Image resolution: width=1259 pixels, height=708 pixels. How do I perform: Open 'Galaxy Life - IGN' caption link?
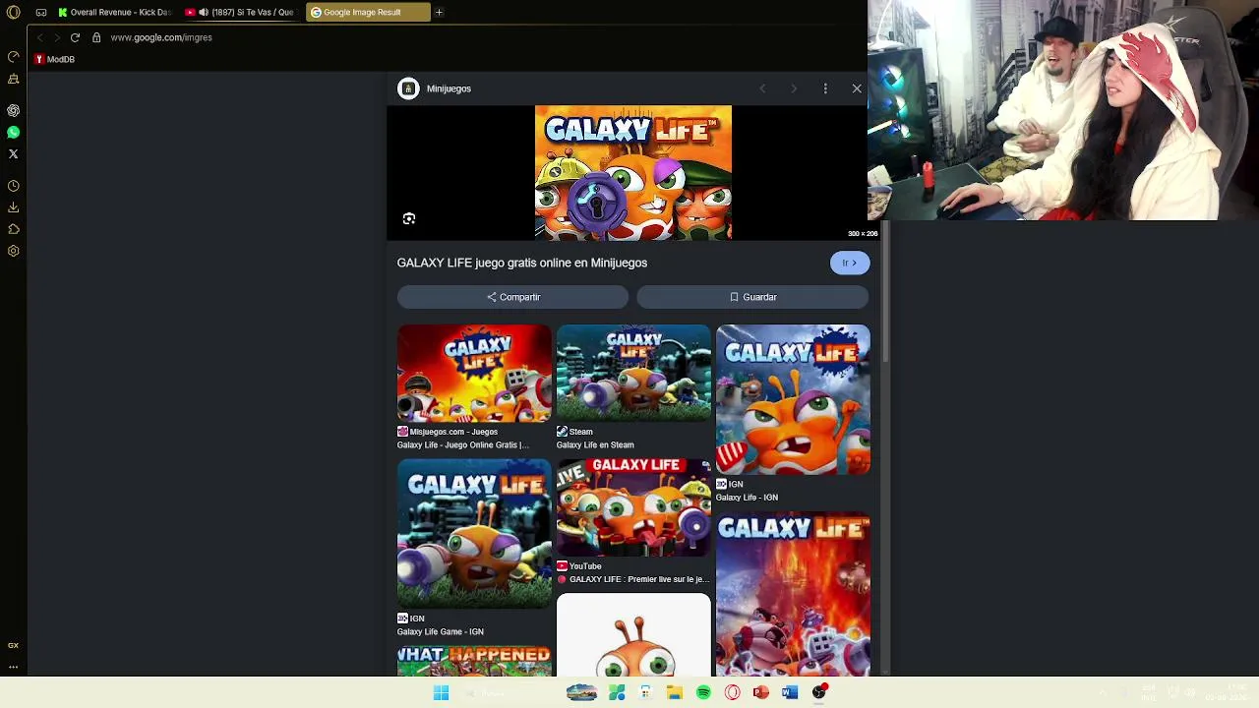pos(747,498)
